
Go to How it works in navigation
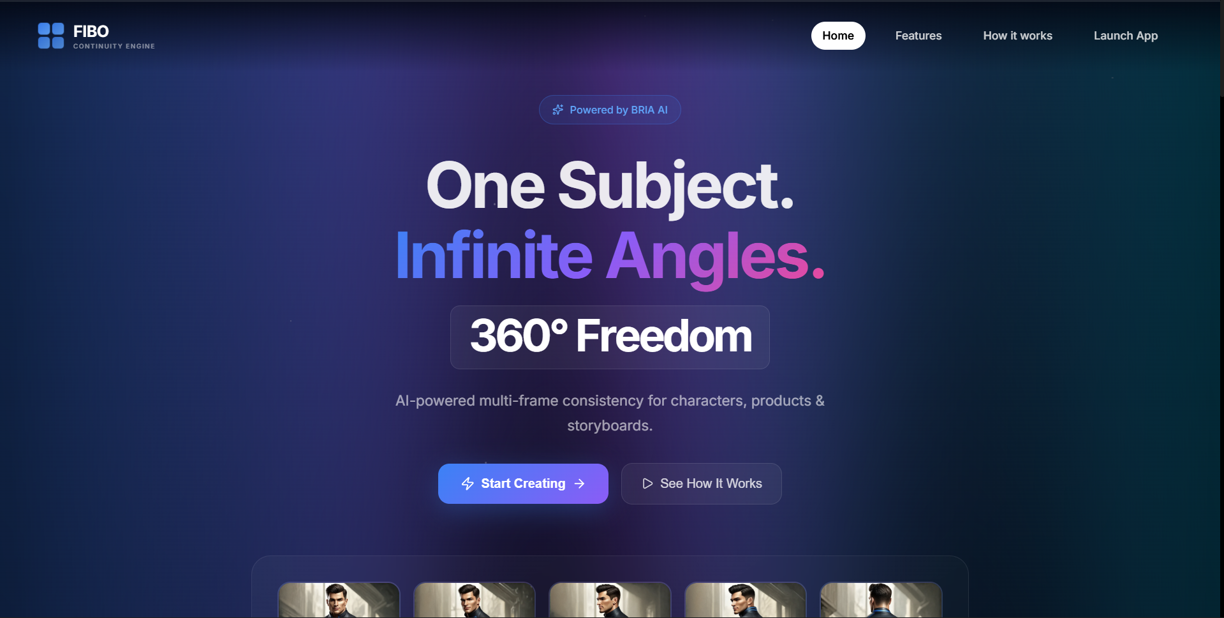coord(1018,36)
